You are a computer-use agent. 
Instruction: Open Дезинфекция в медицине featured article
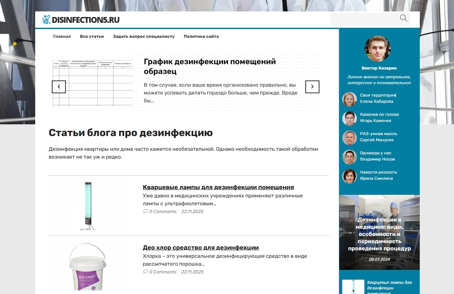[x=379, y=234]
